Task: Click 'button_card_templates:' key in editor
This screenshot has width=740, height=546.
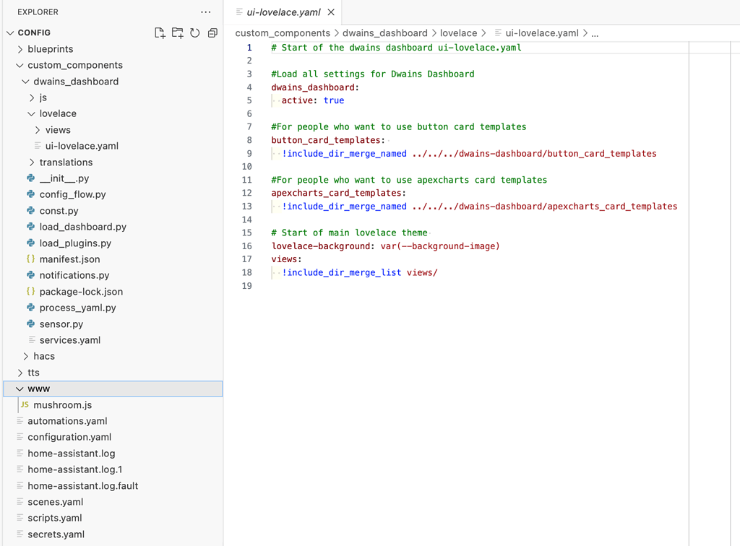Action: (x=328, y=140)
